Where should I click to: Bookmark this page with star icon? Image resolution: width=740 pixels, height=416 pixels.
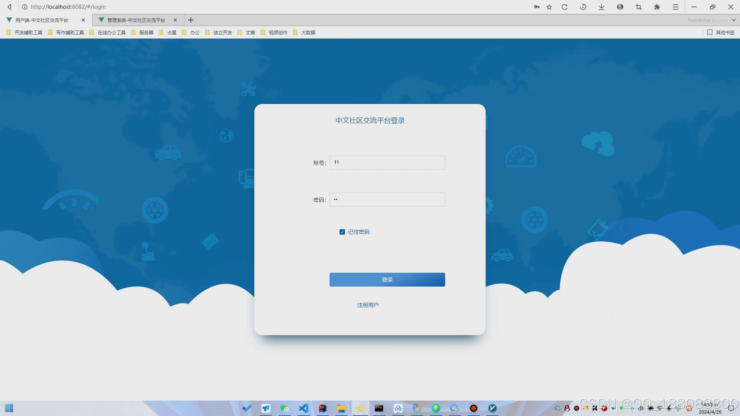(549, 7)
